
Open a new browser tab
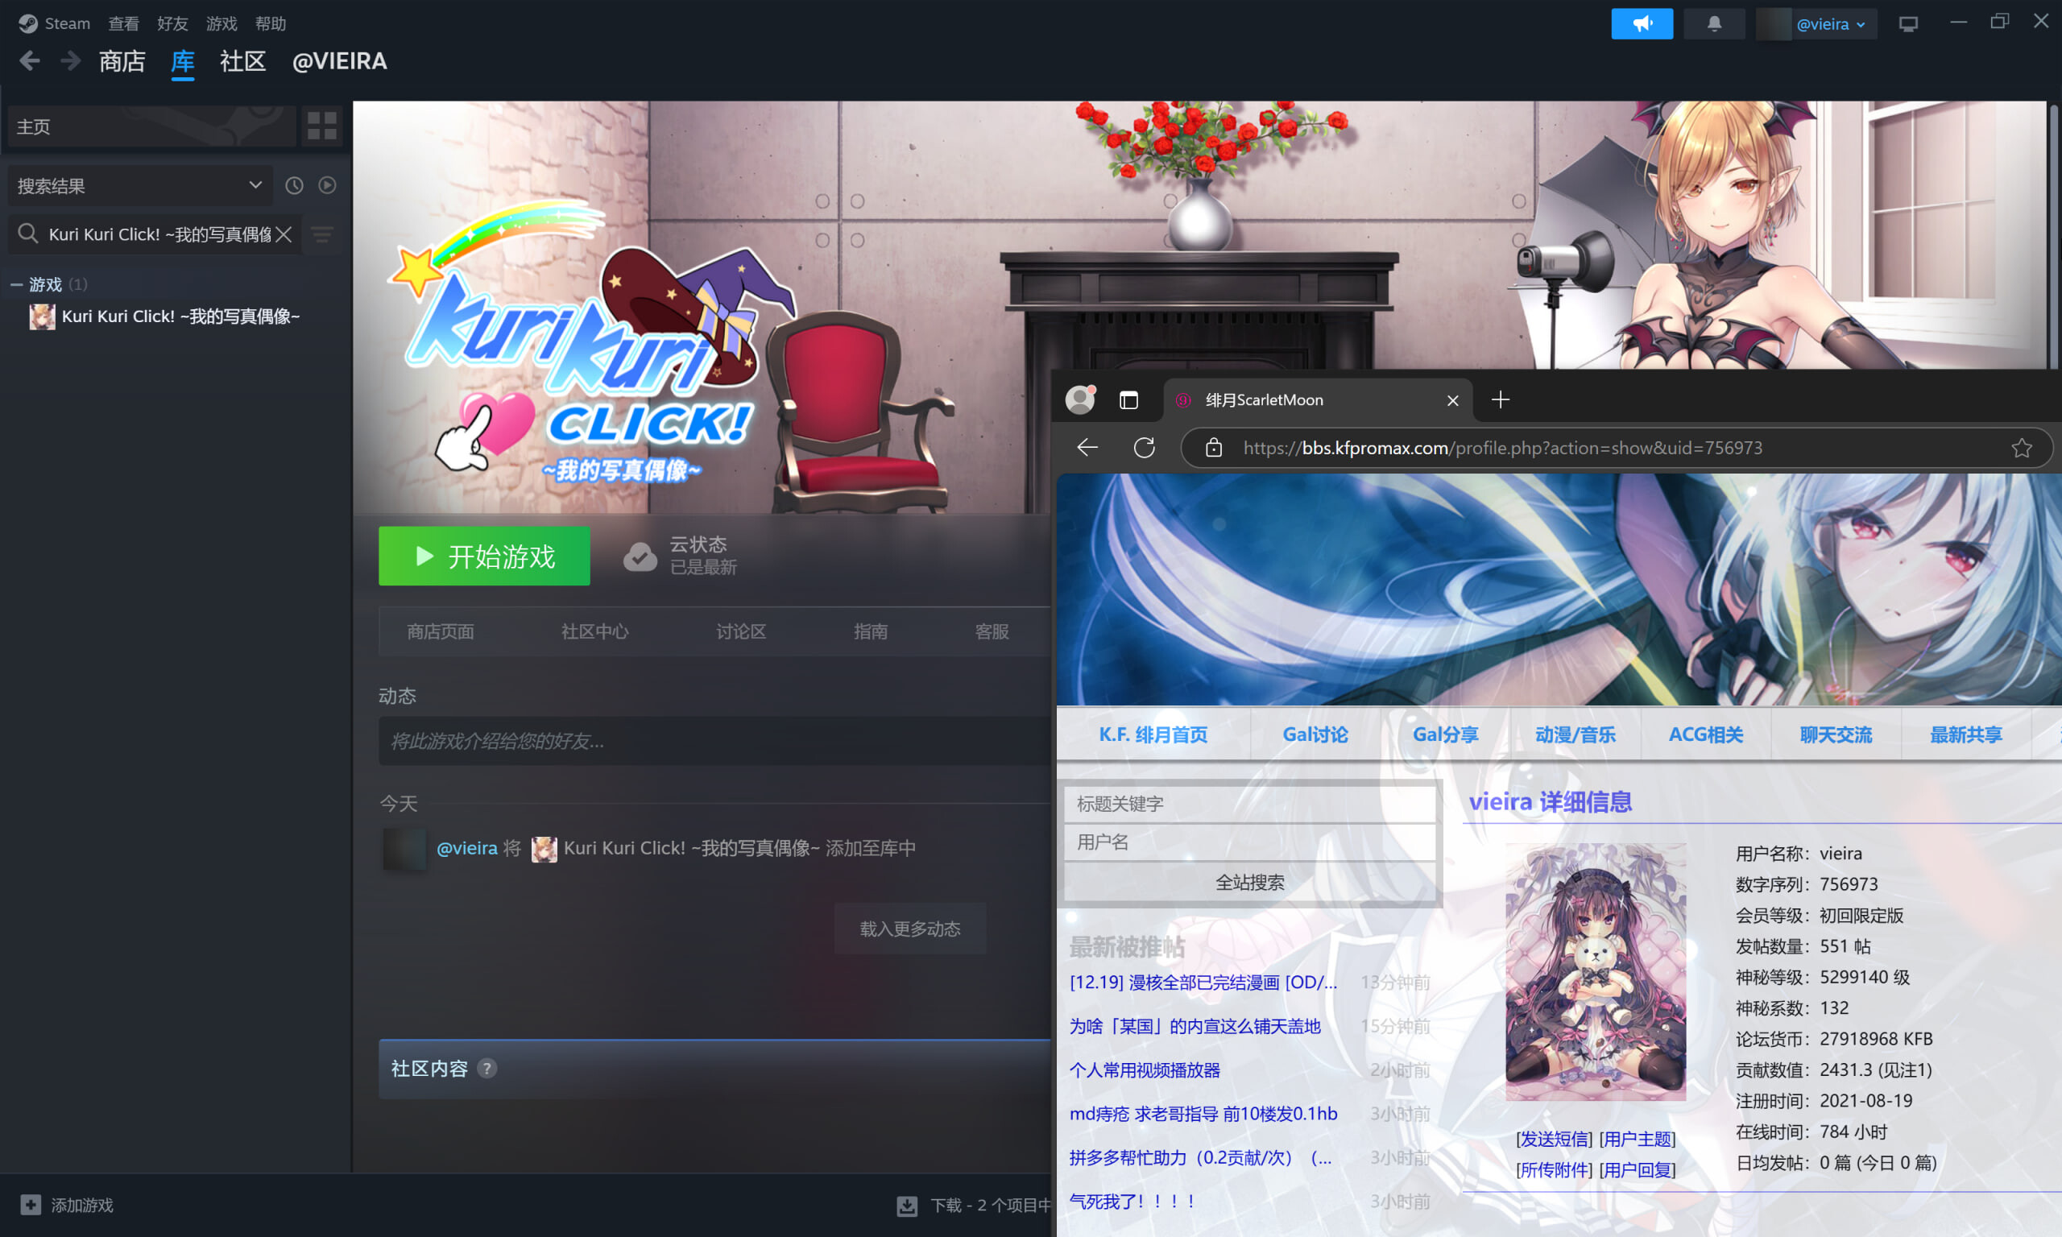click(x=1501, y=400)
